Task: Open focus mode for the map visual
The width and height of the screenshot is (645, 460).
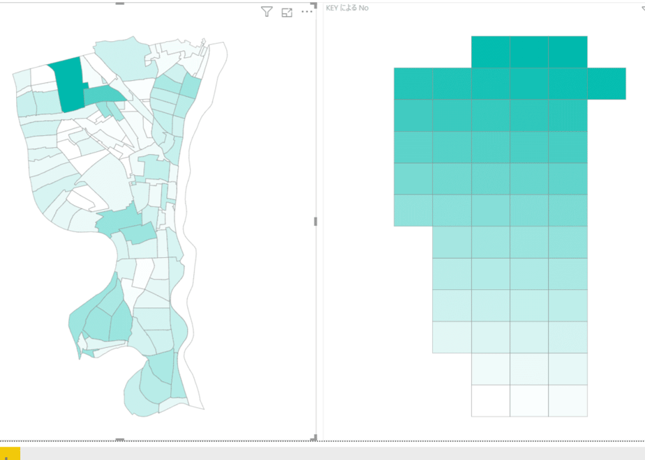Action: pyautogui.click(x=287, y=13)
